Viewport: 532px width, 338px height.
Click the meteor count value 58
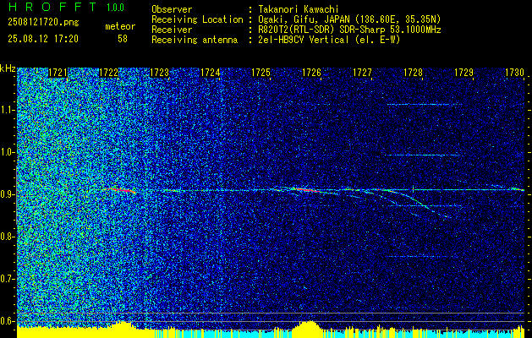[x=123, y=39]
